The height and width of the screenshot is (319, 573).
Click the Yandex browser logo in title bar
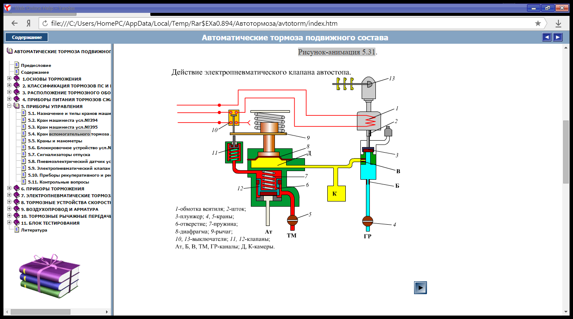7,8
